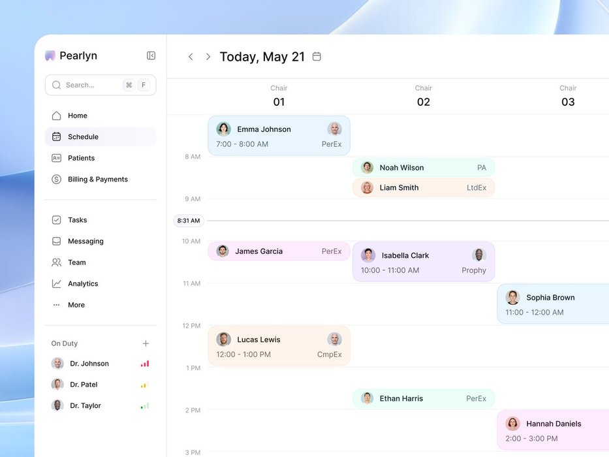609x457 pixels.
Task: Open the Tasks section
Action: click(101, 220)
